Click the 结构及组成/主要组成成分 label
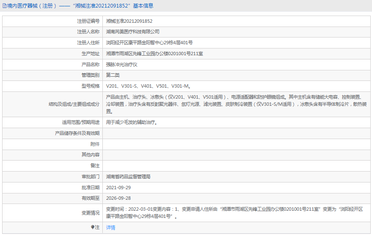The image size is (372, 236). pos(74,104)
